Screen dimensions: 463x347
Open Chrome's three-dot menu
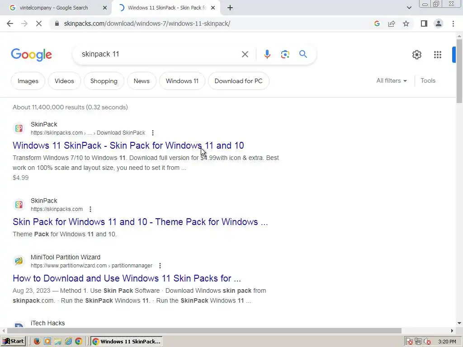(453, 23)
